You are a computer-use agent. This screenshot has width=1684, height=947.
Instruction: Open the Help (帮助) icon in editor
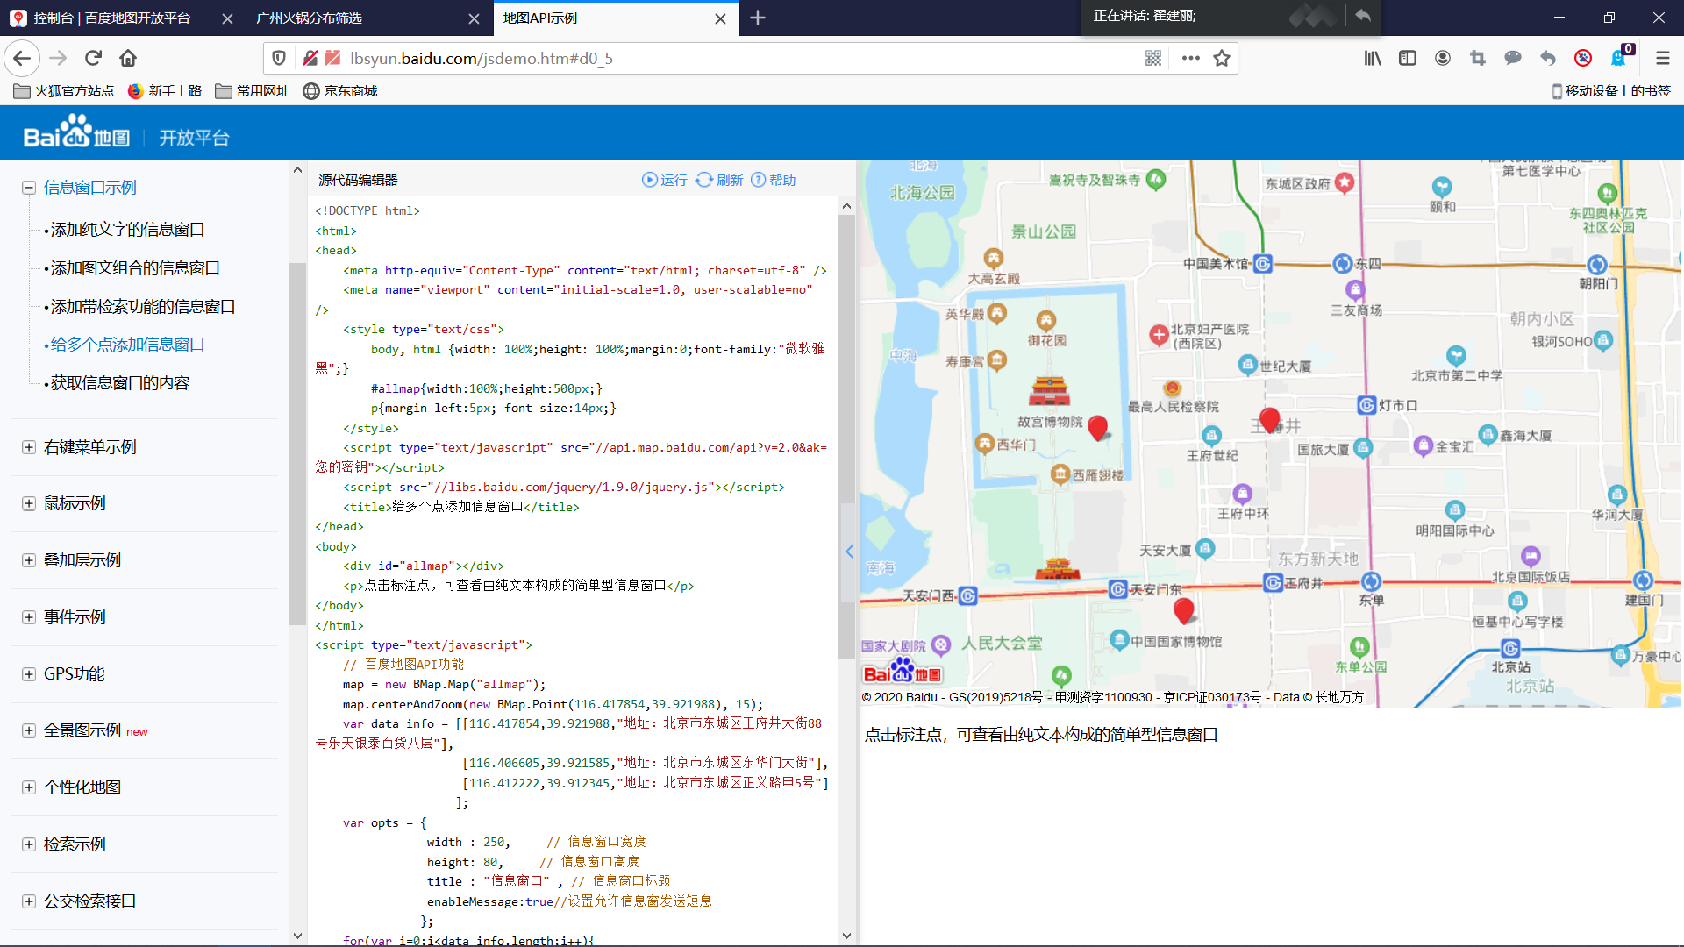pos(758,180)
